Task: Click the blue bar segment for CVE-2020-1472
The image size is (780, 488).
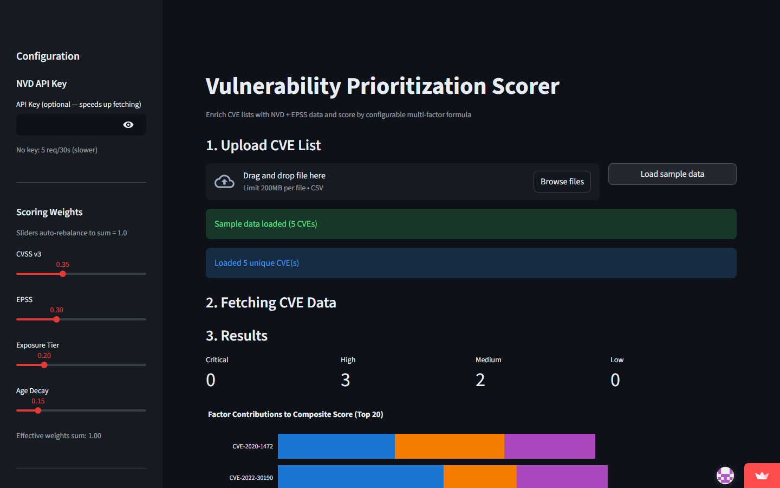Action: pyautogui.click(x=336, y=446)
